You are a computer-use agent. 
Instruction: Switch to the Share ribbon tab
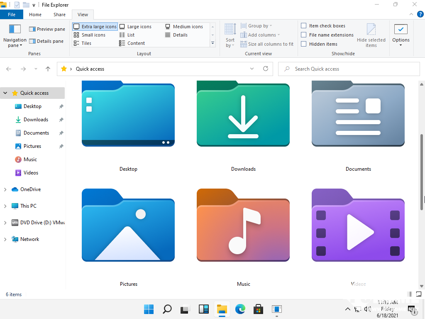click(59, 15)
